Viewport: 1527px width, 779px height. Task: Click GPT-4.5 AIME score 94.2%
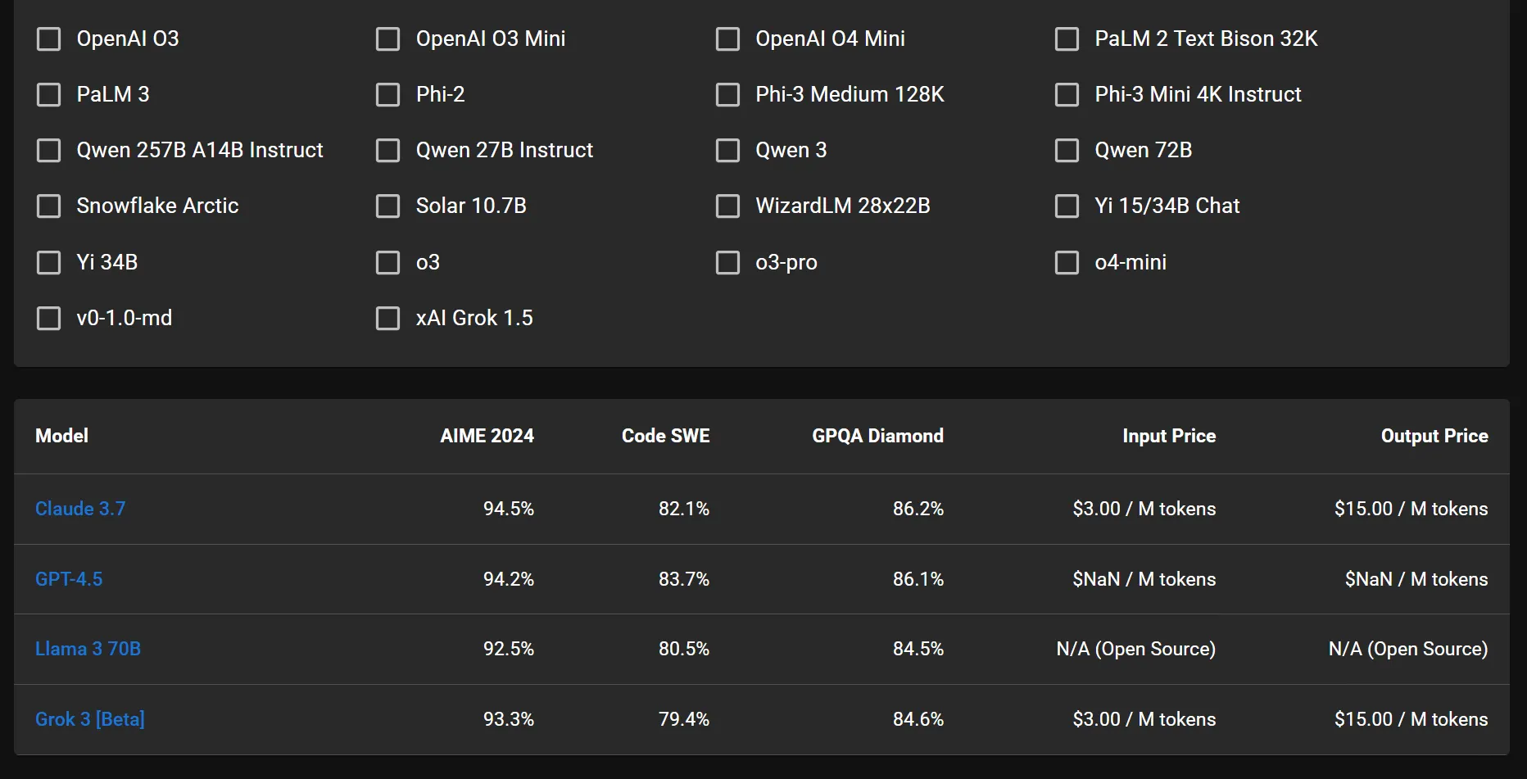[x=509, y=579]
